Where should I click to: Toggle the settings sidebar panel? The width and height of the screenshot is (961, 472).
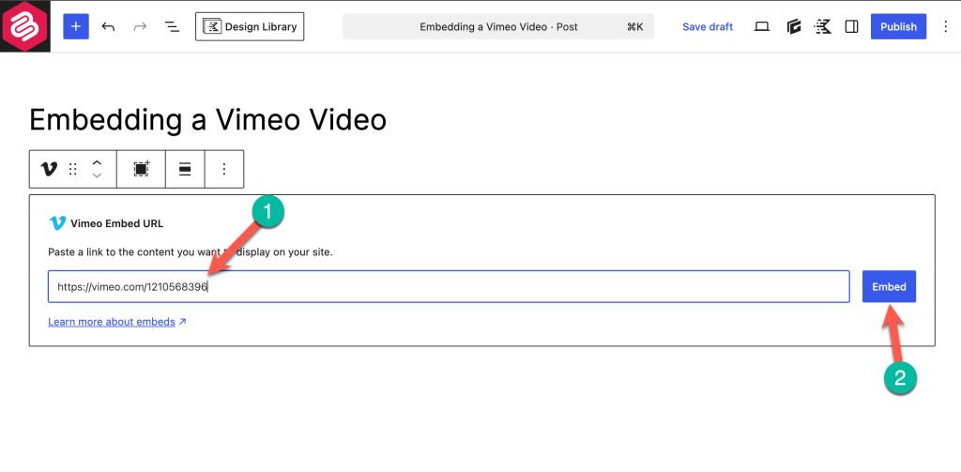(x=851, y=27)
